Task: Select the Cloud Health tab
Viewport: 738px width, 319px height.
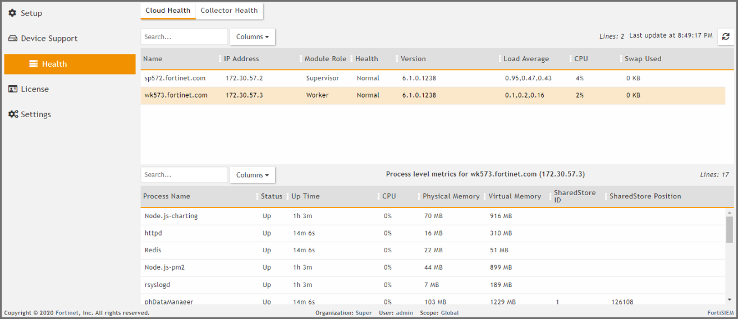Action: coord(168,11)
